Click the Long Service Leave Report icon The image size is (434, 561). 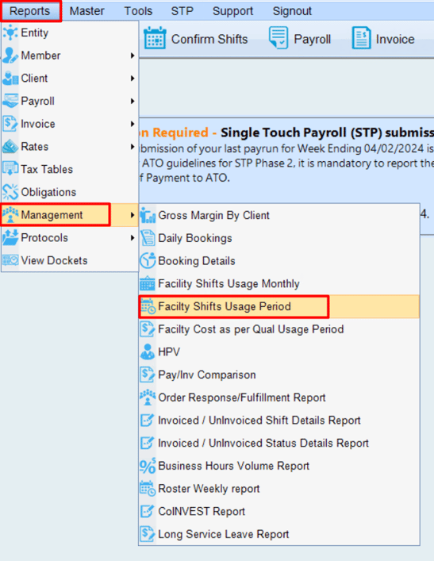click(148, 534)
